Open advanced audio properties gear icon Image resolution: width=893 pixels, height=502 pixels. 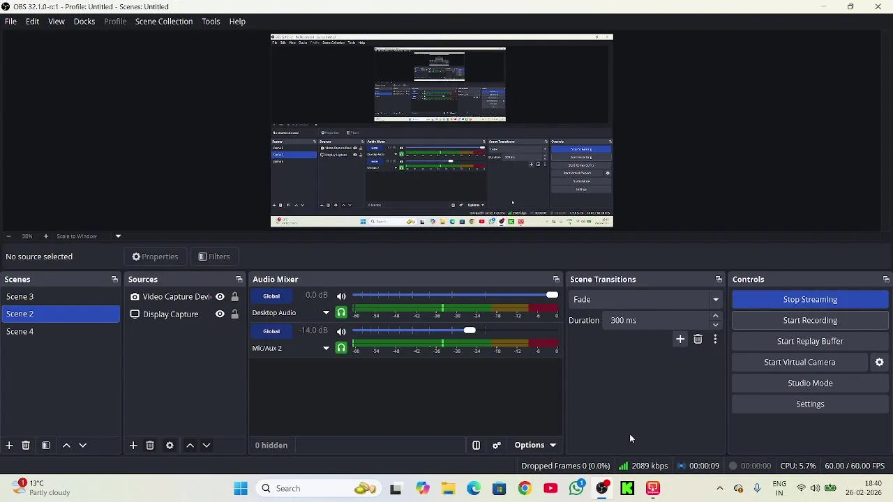click(x=497, y=445)
